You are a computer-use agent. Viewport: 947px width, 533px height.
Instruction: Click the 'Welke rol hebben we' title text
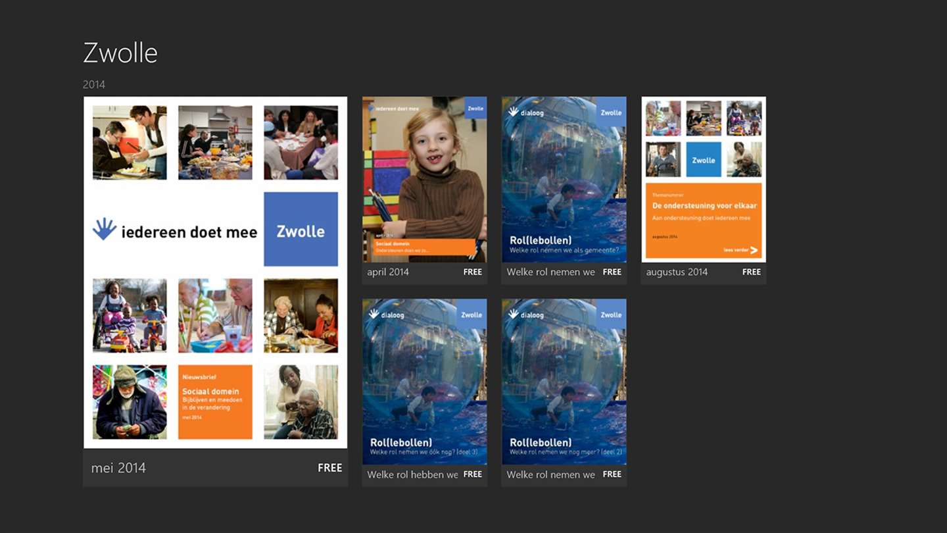point(412,474)
